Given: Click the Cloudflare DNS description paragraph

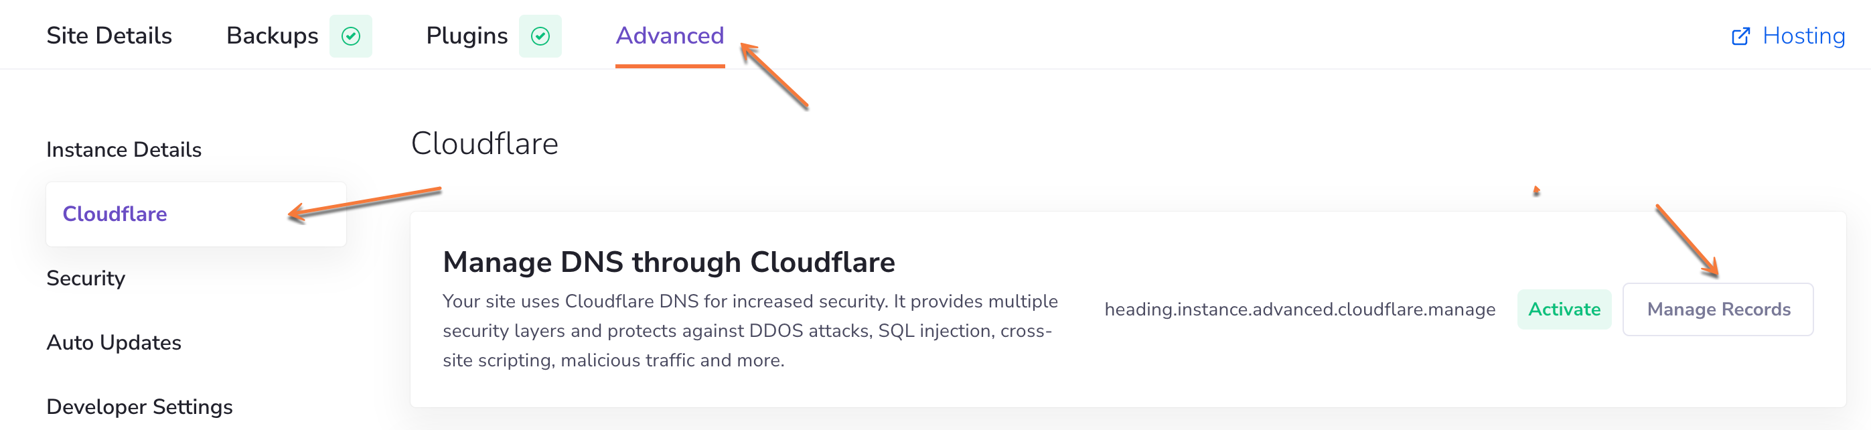Looking at the screenshot, I should tap(749, 330).
